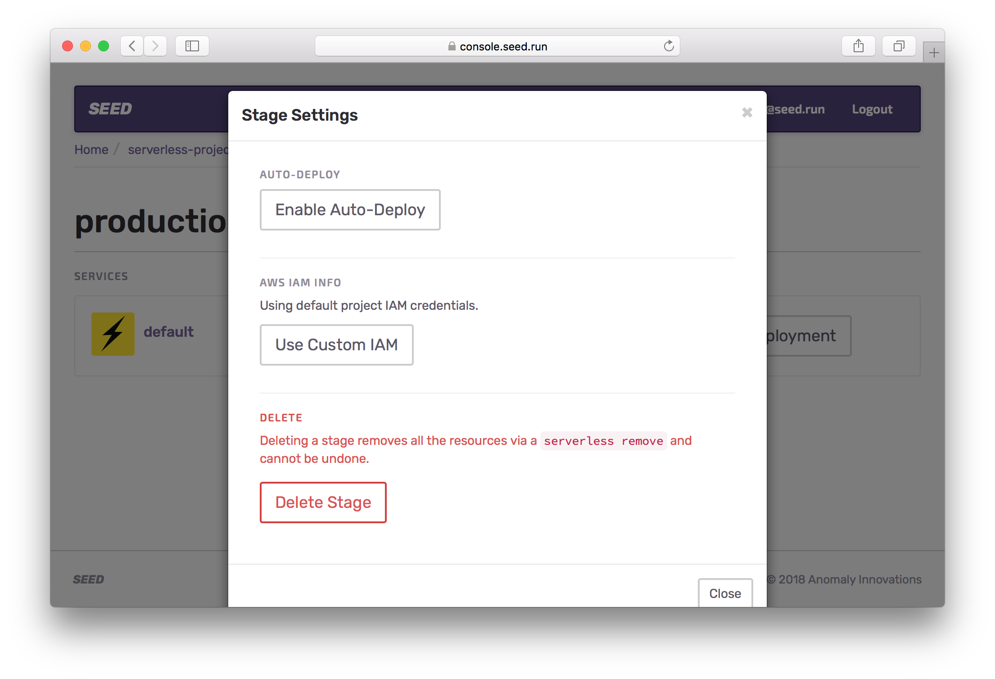995x679 pixels.
Task: Open the default service link
Action: (x=168, y=332)
